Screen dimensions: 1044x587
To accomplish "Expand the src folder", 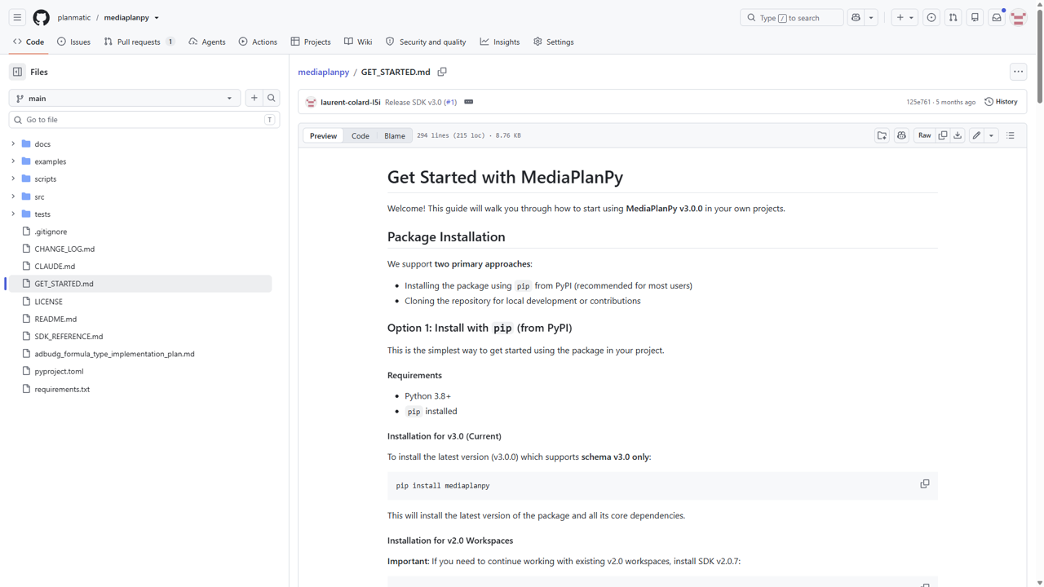I will 13,196.
